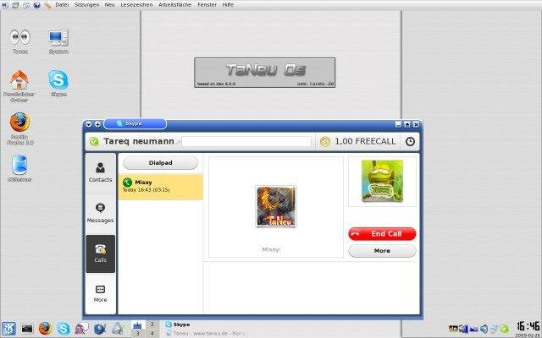Screen dimensions: 542x338
Task: Click the Missy! caption under the avatar
Action: coord(271,249)
